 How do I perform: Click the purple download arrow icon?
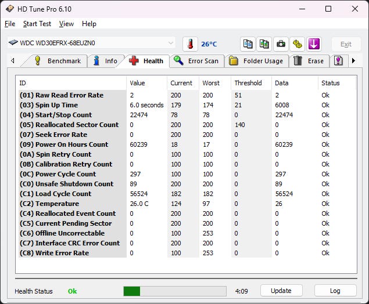pyautogui.click(x=314, y=44)
